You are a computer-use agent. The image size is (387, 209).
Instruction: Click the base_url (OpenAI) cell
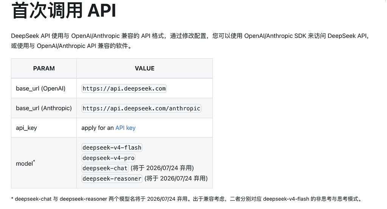pyautogui.click(x=44, y=88)
